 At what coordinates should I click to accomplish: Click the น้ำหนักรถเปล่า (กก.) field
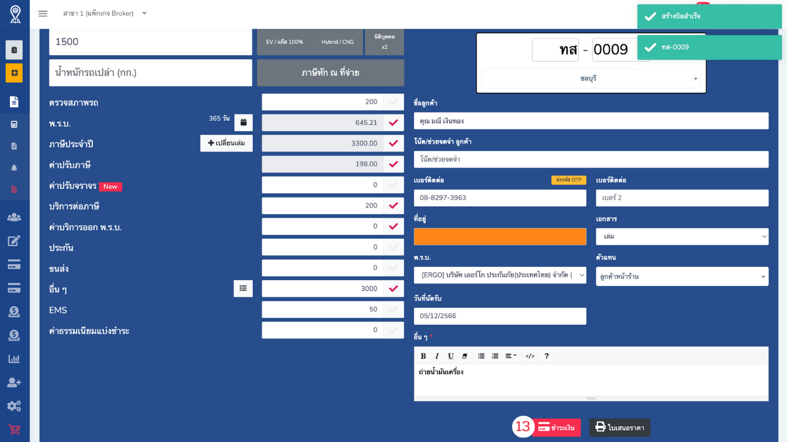150,73
